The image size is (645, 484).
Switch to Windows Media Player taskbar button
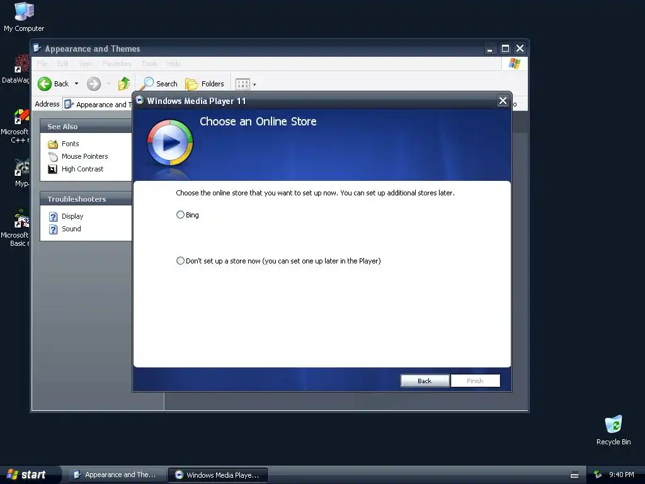click(x=218, y=475)
